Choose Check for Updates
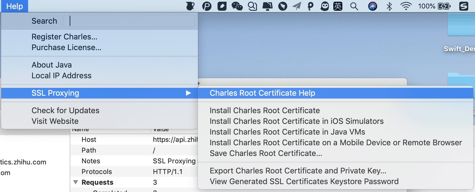Viewport: 475px width, 192px height. tap(99, 111)
